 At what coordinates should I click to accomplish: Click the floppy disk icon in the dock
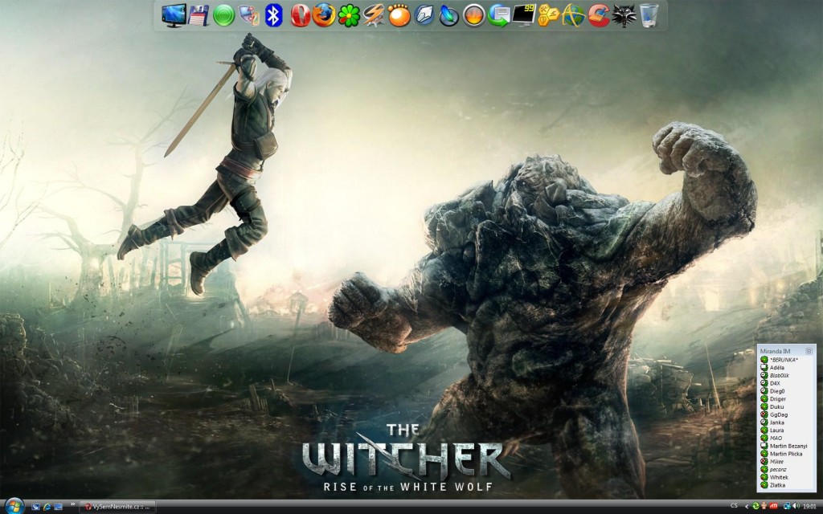(x=199, y=15)
